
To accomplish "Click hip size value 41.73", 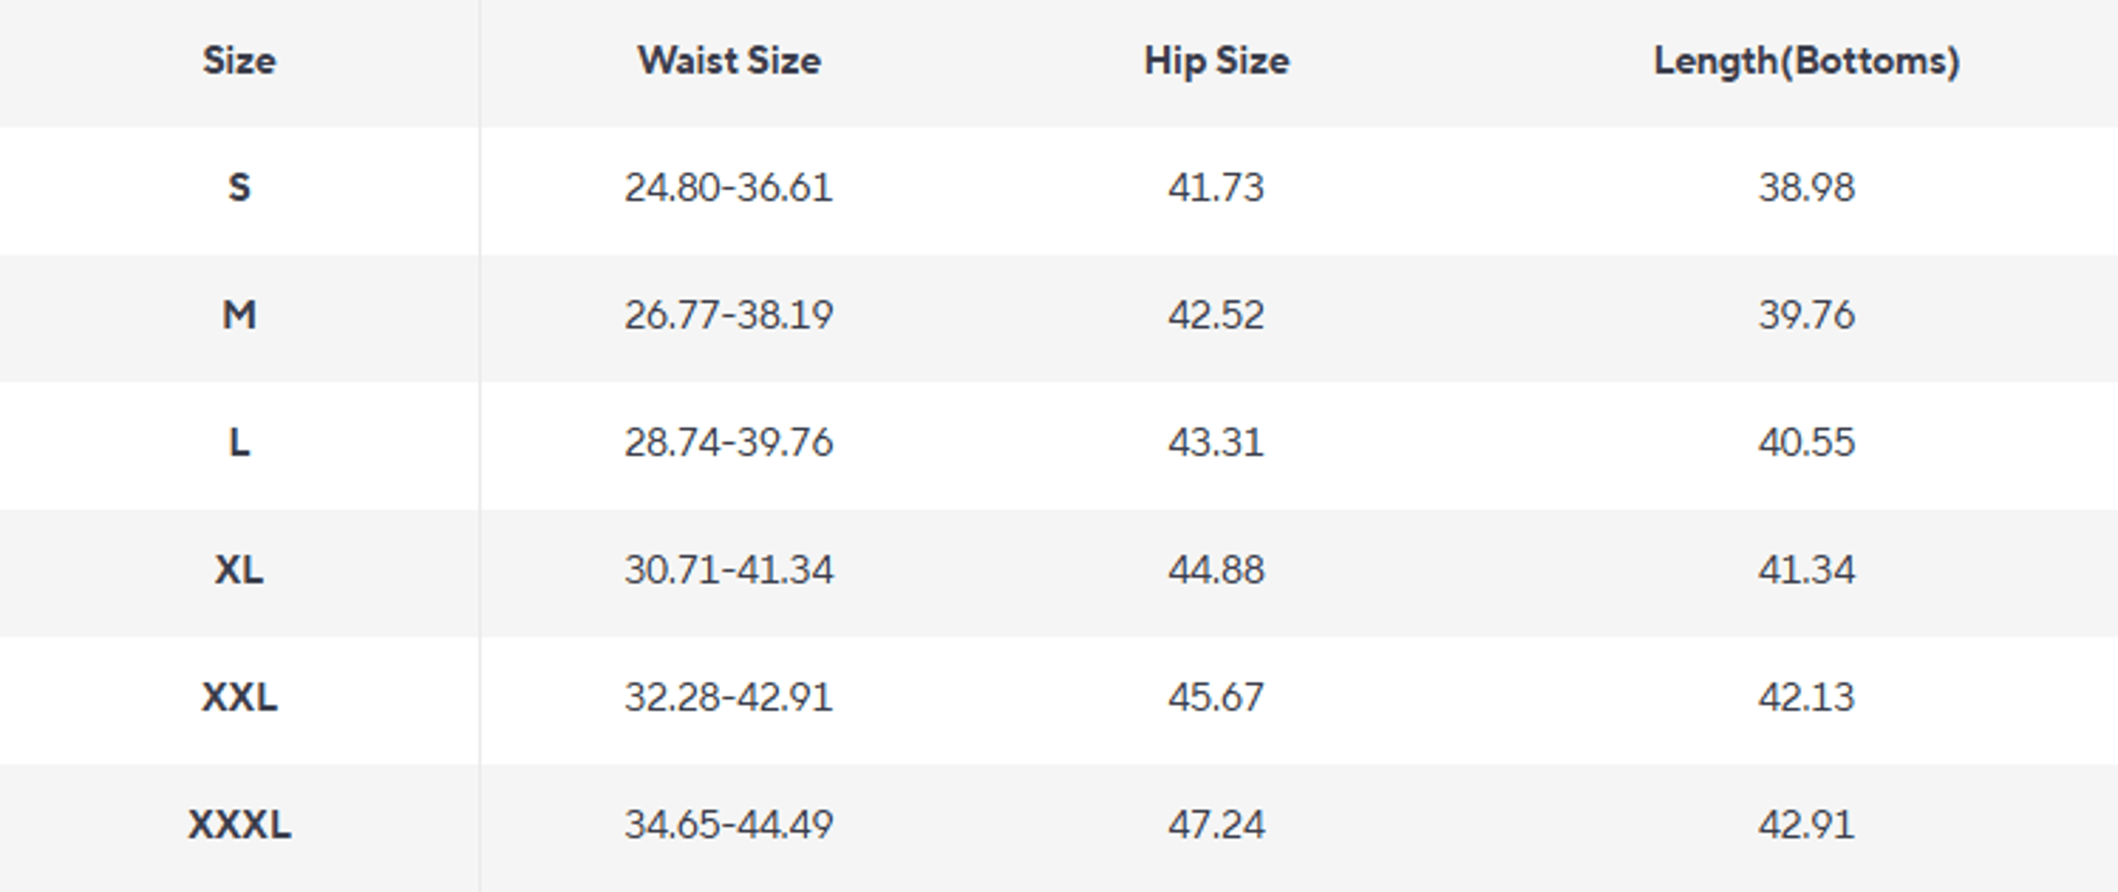I will click(x=1216, y=188).
